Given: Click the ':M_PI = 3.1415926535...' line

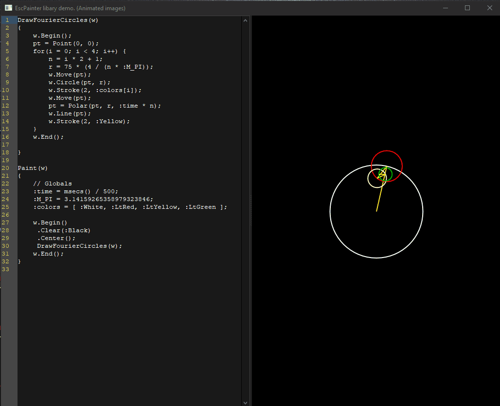Looking at the screenshot, I should (93, 199).
